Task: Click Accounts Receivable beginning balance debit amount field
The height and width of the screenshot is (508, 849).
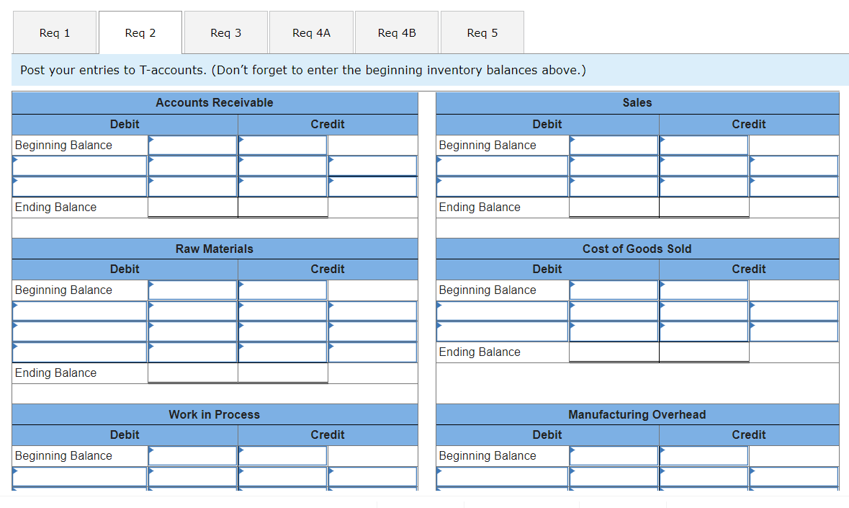Action: (x=193, y=145)
